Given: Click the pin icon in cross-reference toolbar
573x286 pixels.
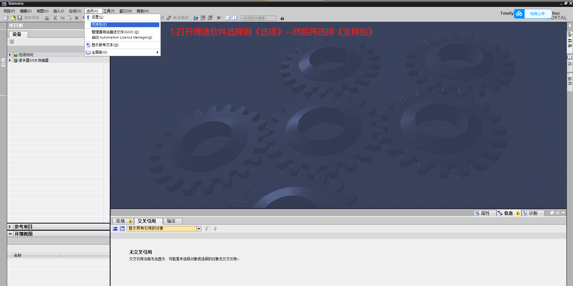Looking at the screenshot, I should tap(215, 229).
